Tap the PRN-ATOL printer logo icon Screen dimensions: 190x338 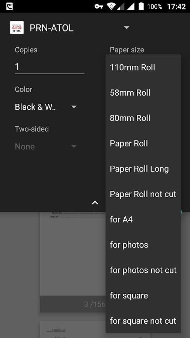click(17, 27)
